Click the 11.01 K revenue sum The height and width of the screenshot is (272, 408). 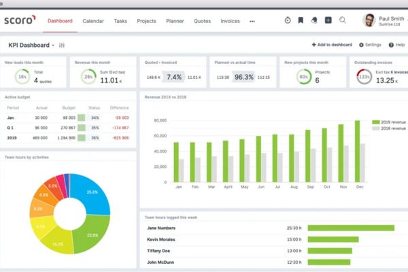(x=111, y=80)
